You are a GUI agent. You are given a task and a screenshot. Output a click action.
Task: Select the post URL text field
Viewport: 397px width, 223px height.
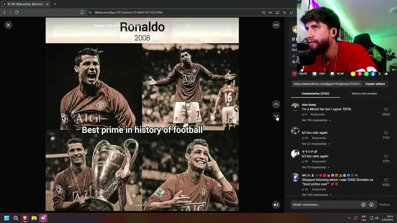(x=327, y=84)
